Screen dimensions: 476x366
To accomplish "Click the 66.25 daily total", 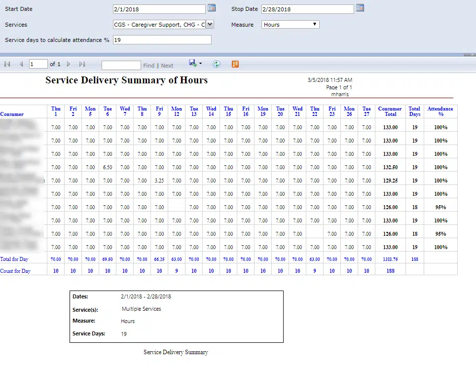I will (159, 259).
